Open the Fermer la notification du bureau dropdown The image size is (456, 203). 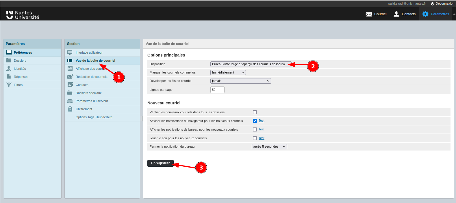coord(269,147)
